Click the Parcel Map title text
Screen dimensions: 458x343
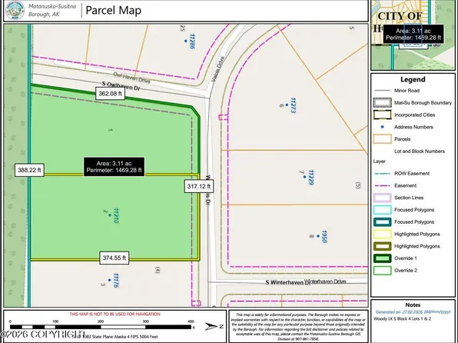coord(113,10)
